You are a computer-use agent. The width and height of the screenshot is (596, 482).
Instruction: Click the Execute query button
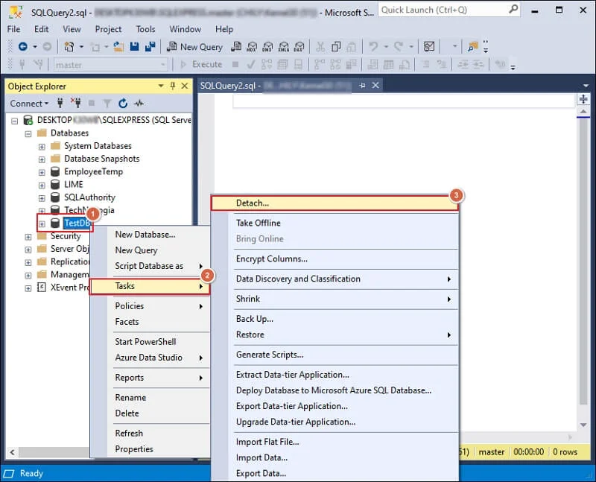pyautogui.click(x=201, y=65)
